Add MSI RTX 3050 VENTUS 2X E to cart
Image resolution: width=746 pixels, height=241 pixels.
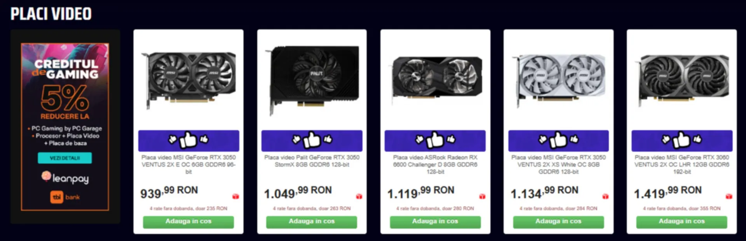point(188,222)
